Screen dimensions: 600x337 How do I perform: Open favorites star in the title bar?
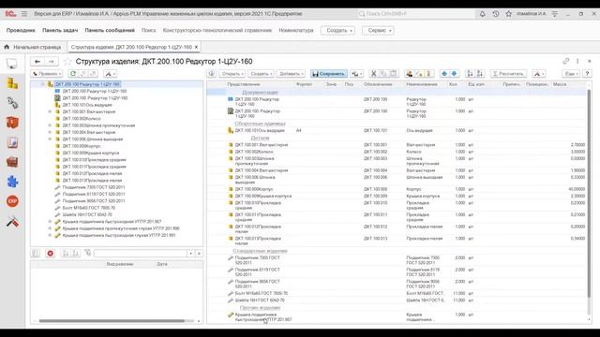(x=508, y=14)
